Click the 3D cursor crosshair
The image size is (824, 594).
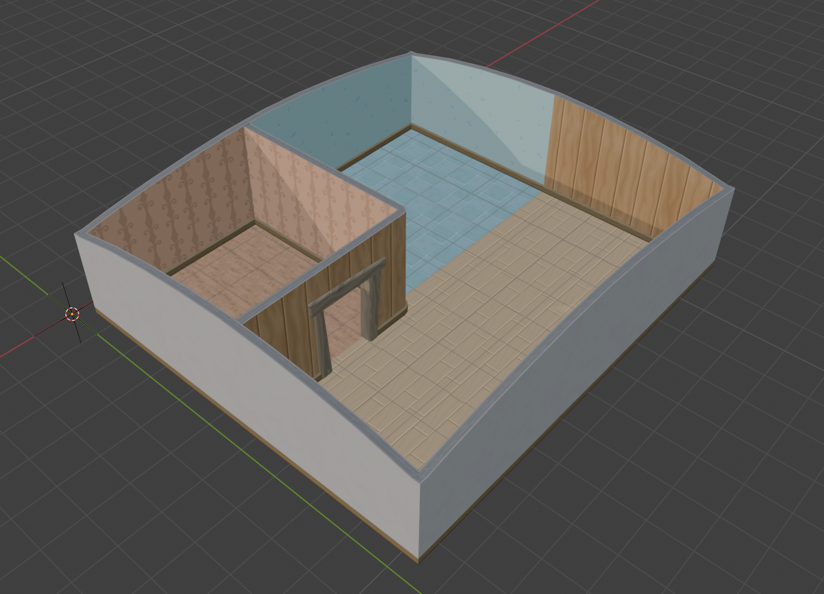click(x=72, y=314)
